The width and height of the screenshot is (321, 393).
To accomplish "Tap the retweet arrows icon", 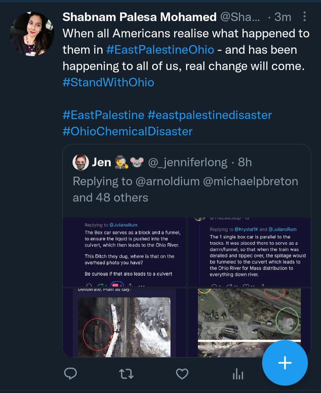I will pos(126,374).
